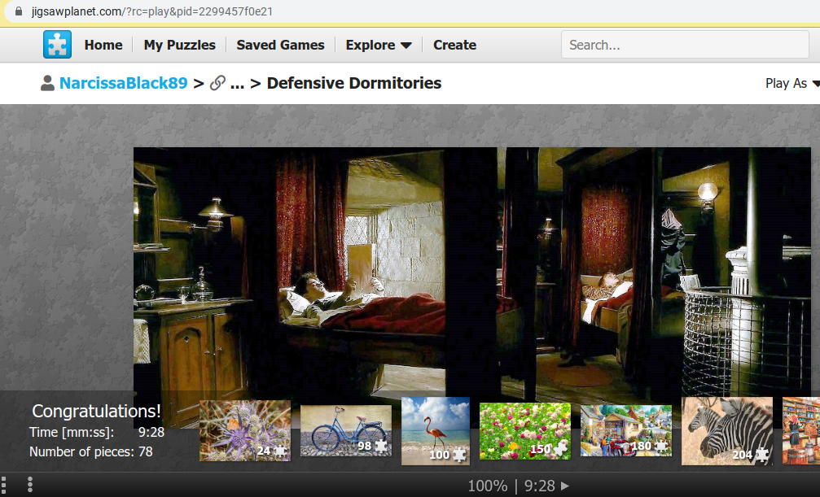The width and height of the screenshot is (820, 497).
Task: Click the play arrow next to 9:28 timer
Action: [565, 486]
